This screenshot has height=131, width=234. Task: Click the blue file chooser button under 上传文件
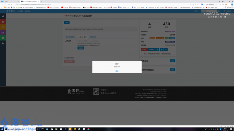(80, 48)
